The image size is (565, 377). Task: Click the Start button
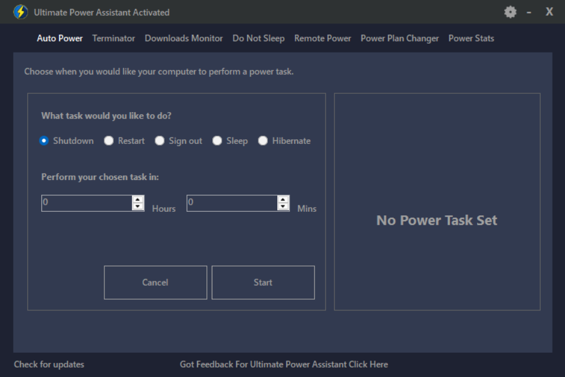[263, 283]
